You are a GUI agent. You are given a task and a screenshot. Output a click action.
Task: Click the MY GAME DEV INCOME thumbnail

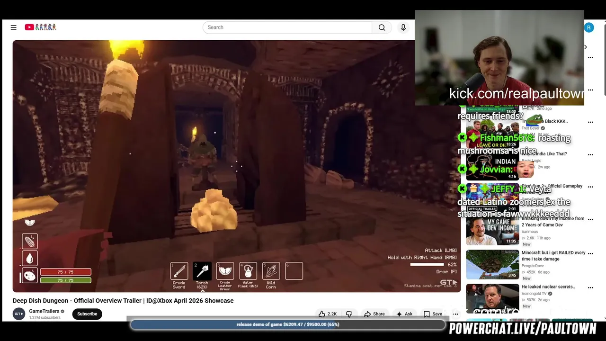click(492, 231)
